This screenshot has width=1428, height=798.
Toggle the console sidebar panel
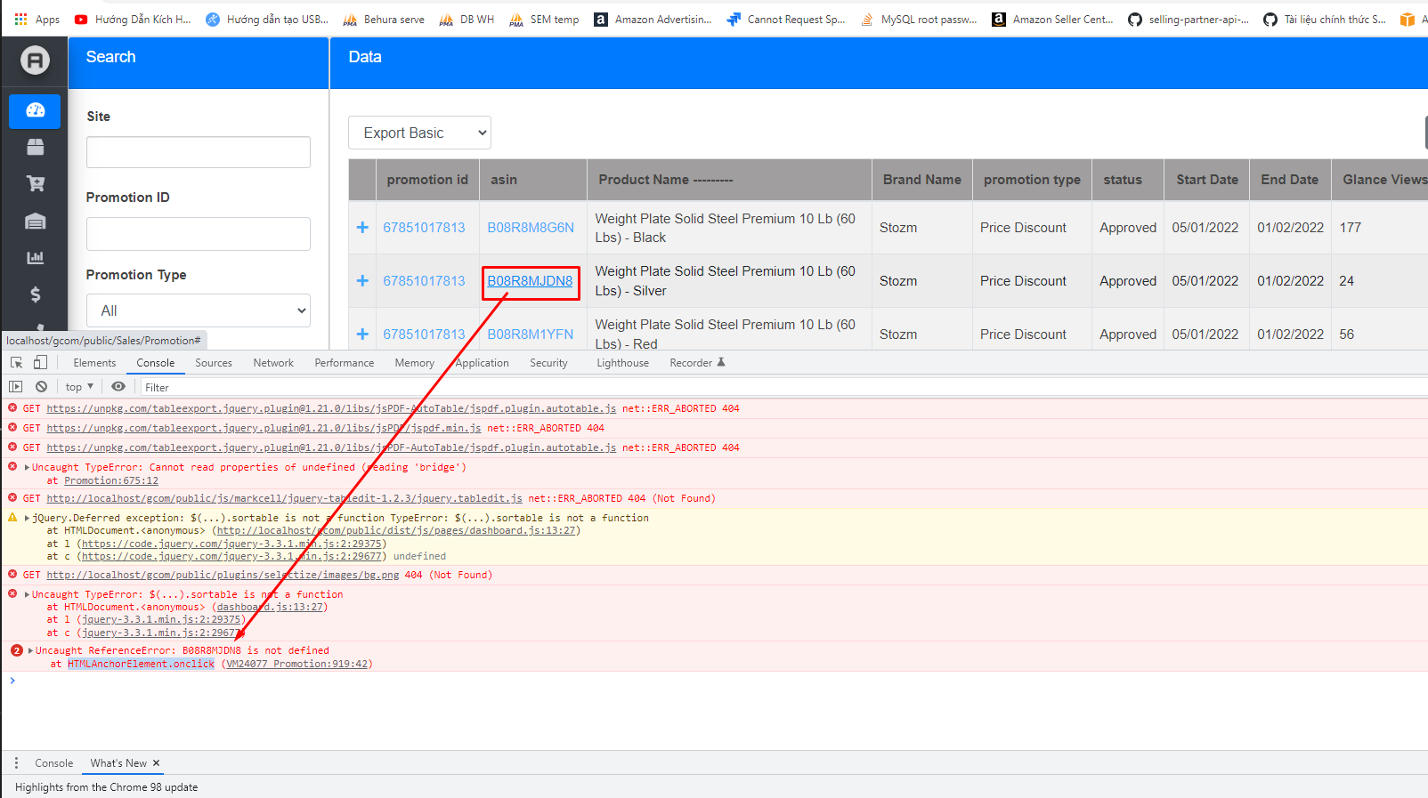pos(16,387)
